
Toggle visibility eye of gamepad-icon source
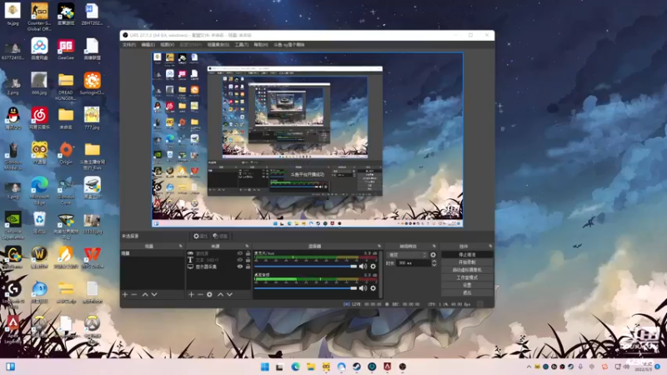(x=240, y=253)
